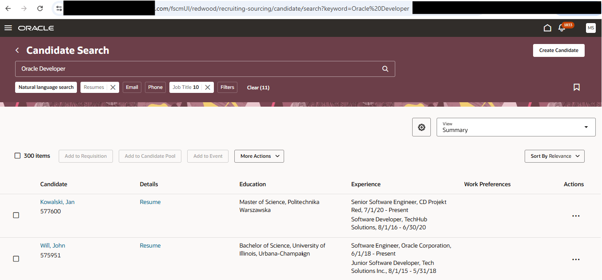This screenshot has width=602, height=280.
Task: Go to the Oracle home icon
Action: pyautogui.click(x=547, y=28)
